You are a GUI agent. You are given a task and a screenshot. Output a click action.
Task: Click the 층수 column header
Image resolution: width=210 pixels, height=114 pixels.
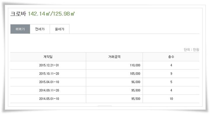tap(171, 57)
